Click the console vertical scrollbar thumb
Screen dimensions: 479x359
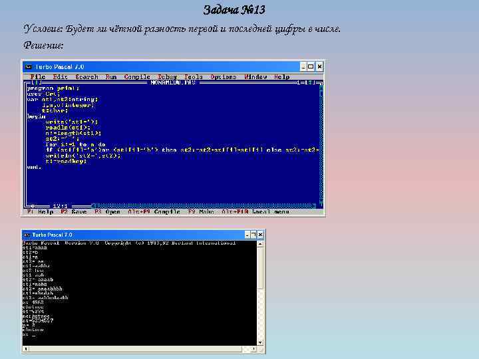[260, 268]
